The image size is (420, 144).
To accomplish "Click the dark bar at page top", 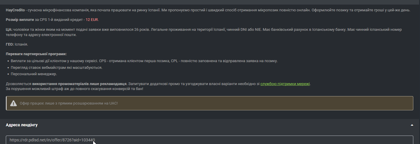I will click(210, 2).
